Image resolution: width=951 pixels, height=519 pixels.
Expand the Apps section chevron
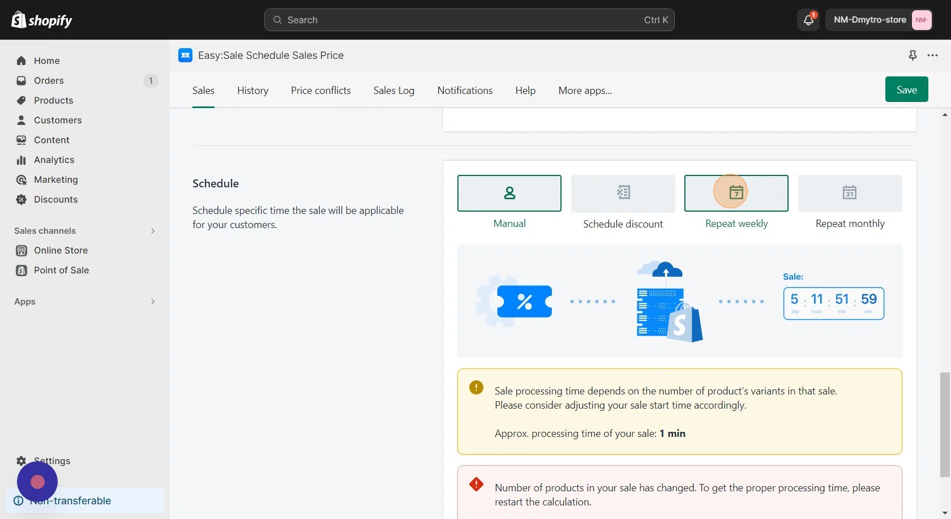(x=152, y=302)
